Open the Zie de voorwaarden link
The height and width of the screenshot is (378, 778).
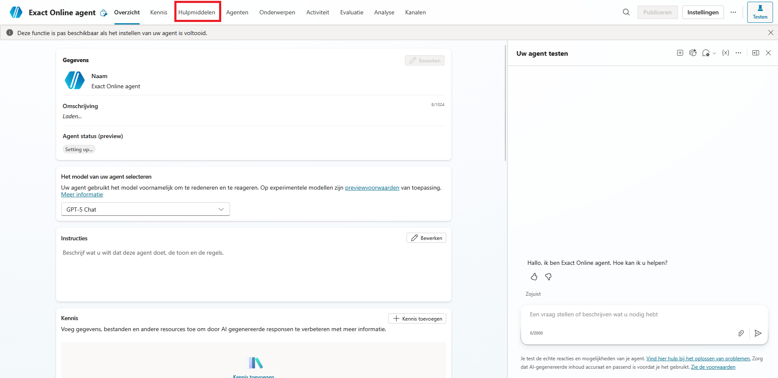[x=713, y=367]
